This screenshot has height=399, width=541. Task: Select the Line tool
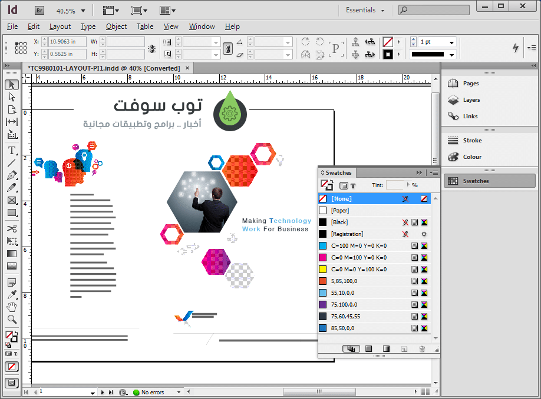(12, 163)
